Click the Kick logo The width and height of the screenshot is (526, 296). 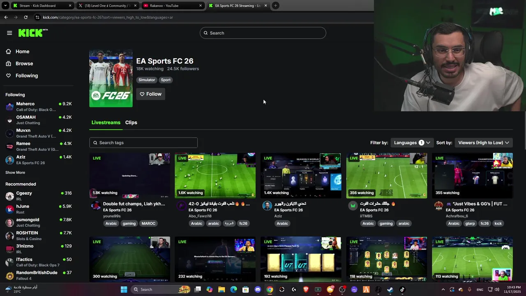point(33,33)
